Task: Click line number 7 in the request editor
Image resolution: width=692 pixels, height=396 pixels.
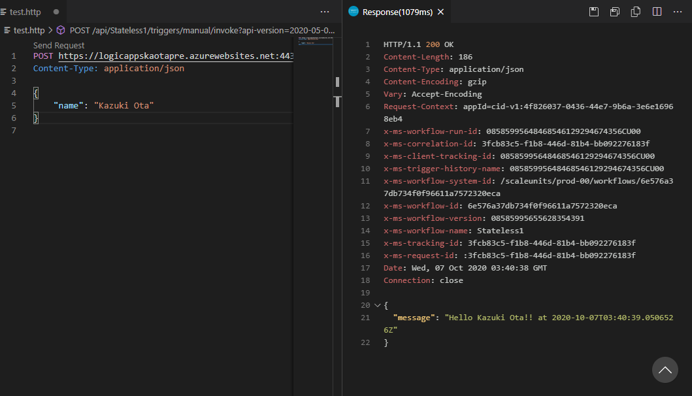Action: click(14, 130)
